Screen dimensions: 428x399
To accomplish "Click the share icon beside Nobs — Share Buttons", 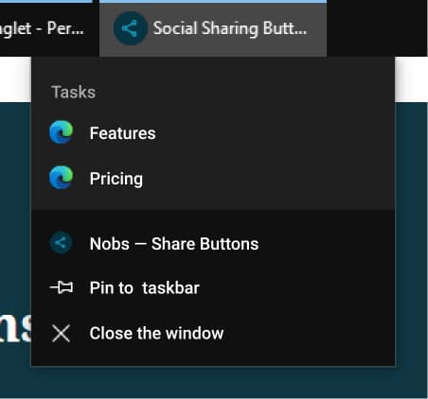I will pos(62,243).
